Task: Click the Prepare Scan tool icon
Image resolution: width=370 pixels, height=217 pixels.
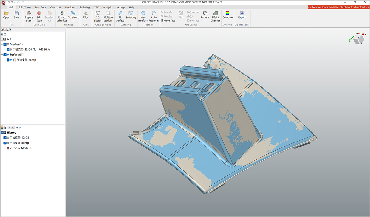Action: pos(29,14)
